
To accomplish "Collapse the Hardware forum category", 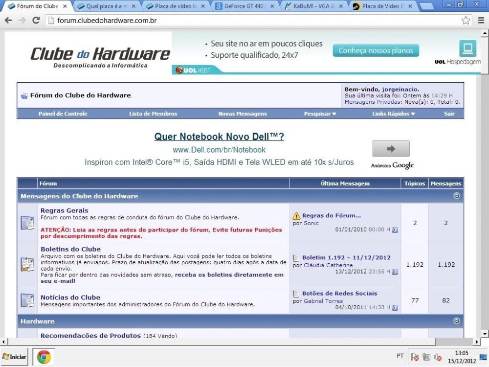I will (x=457, y=321).
